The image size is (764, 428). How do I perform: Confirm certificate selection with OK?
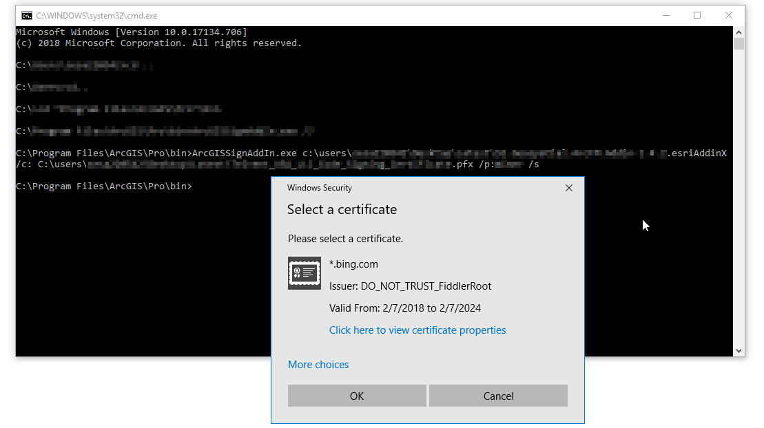[357, 395]
